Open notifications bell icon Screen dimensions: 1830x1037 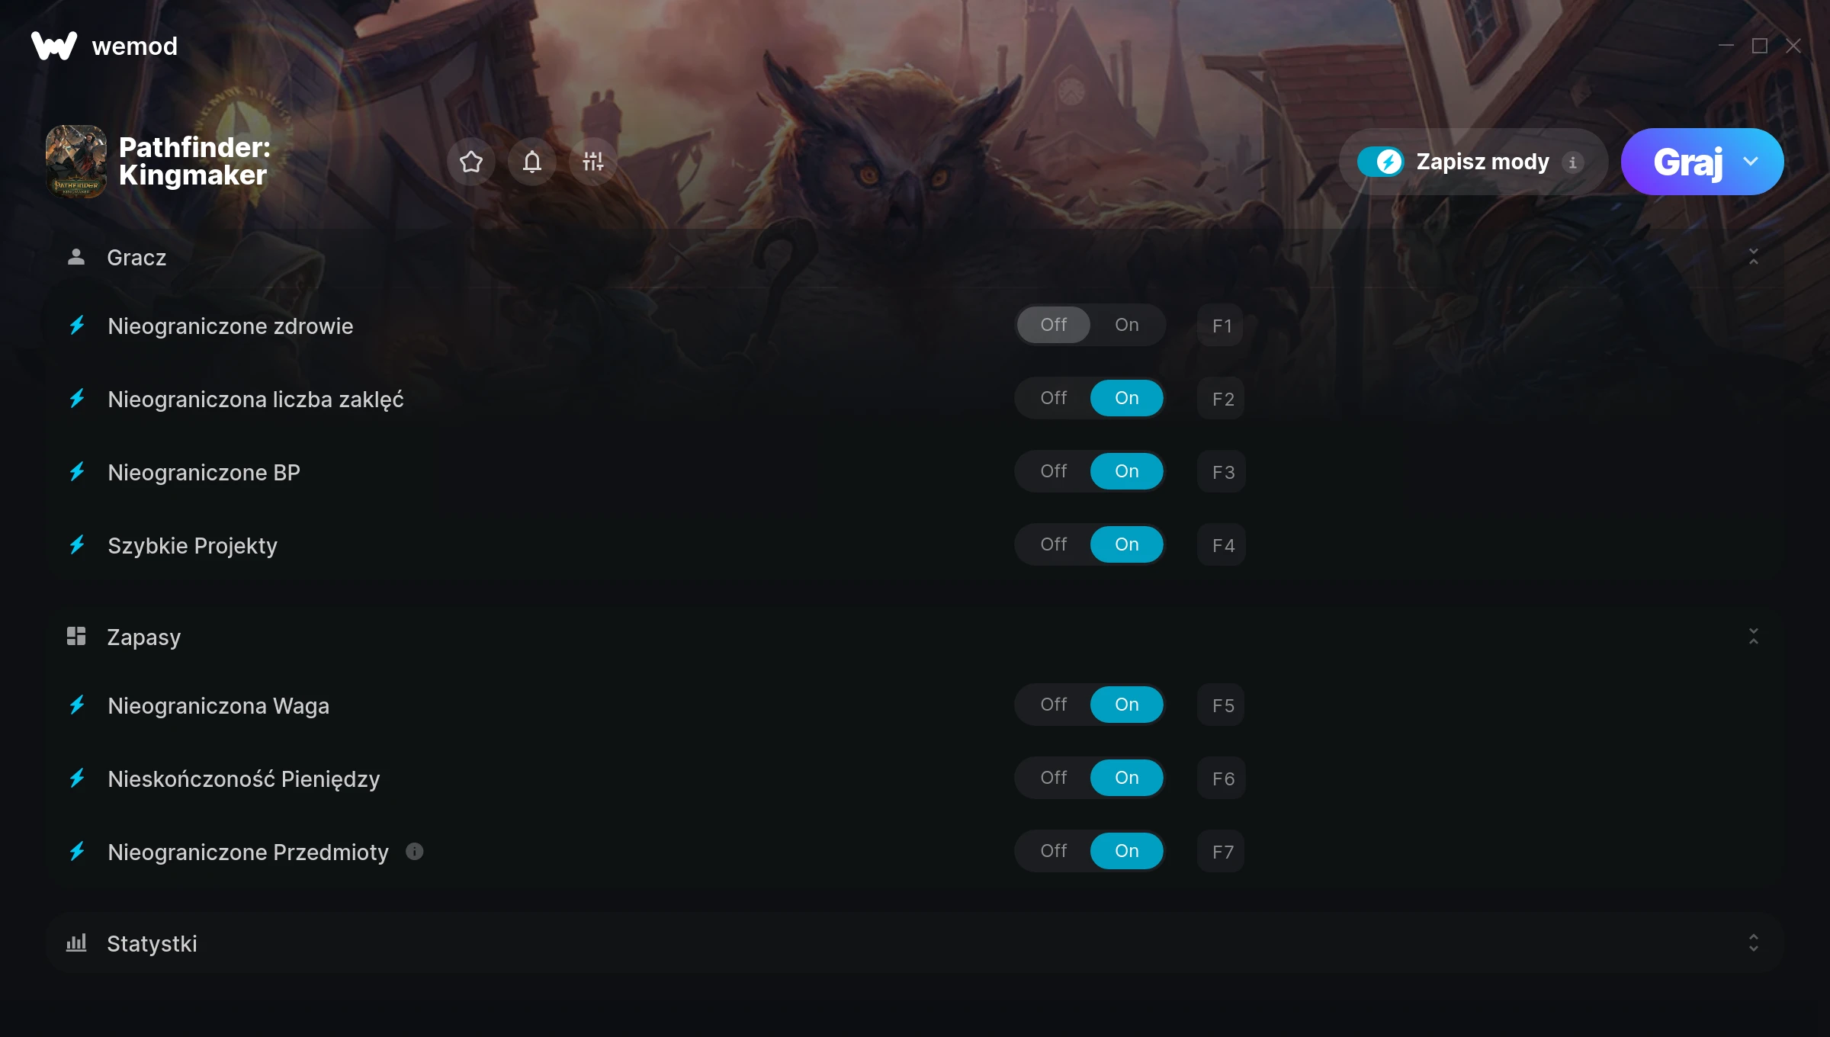click(x=532, y=162)
